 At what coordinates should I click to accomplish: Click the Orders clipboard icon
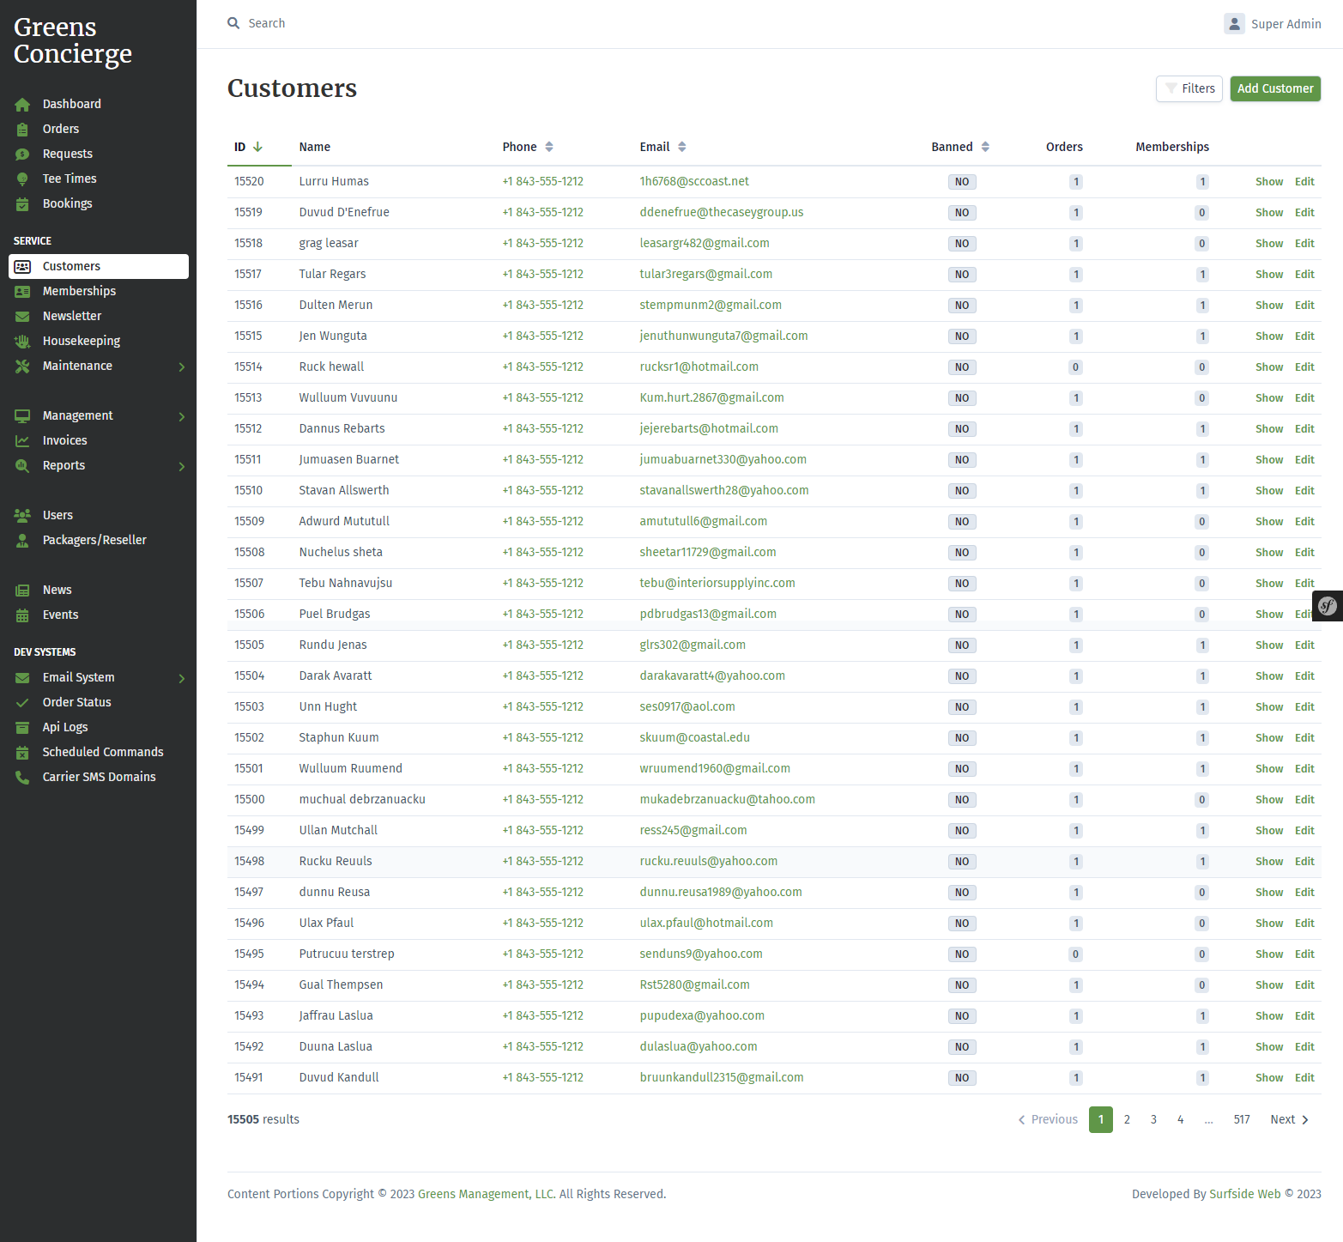[x=22, y=129]
